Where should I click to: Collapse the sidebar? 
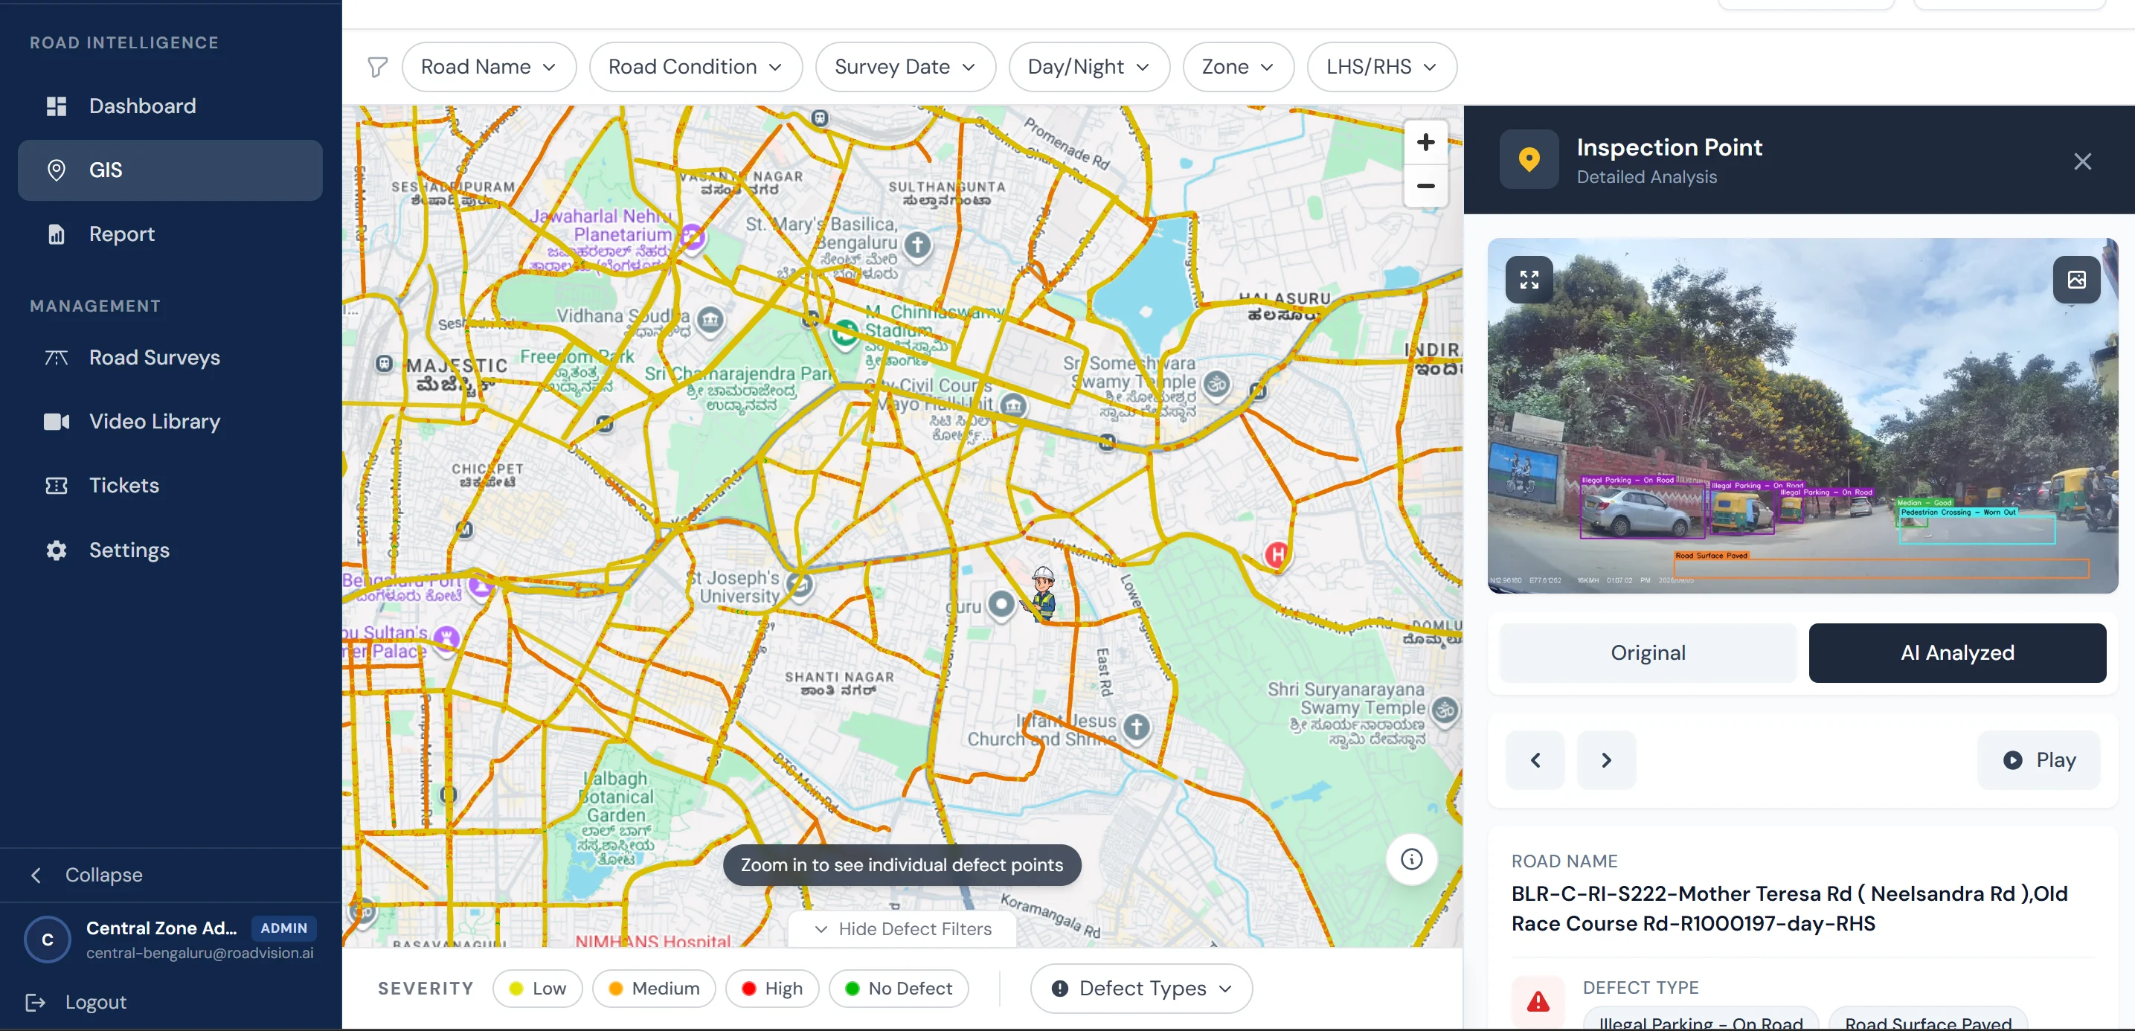[86, 874]
